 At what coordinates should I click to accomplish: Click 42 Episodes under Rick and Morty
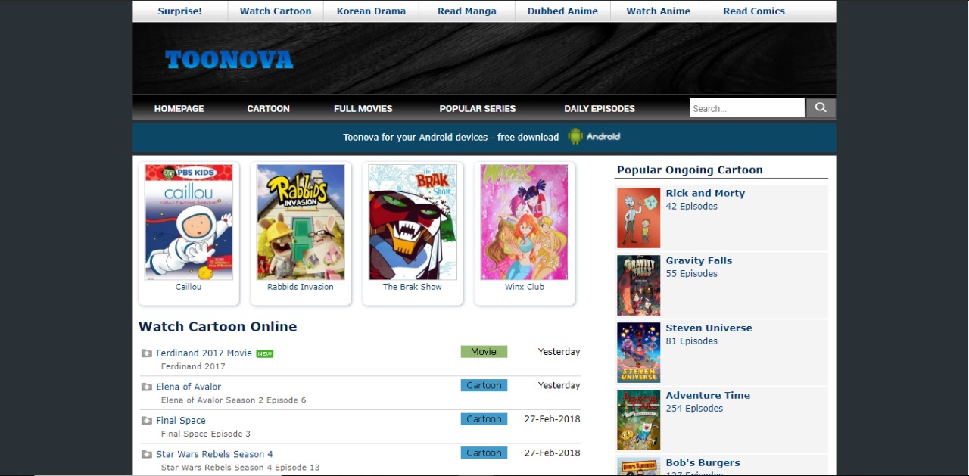692,207
